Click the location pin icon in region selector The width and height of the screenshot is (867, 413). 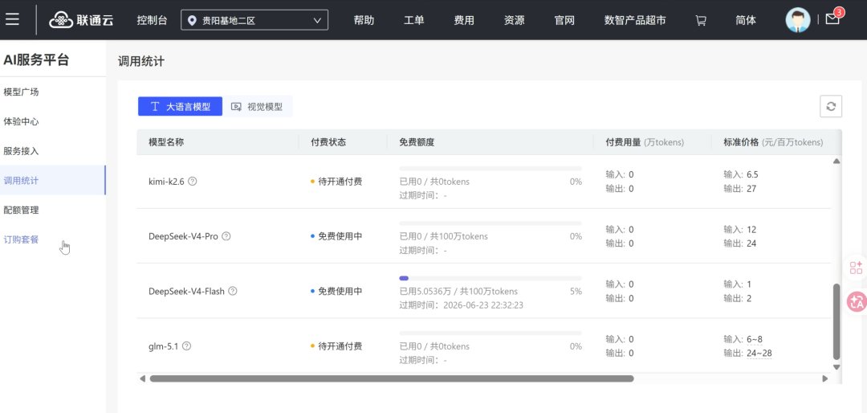[193, 20]
